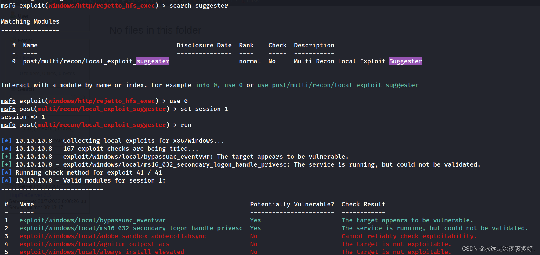Select row 1 'exploit/windows/local/bypassuac_eventvwr' in results table
This screenshot has width=540, height=255.
click(x=92, y=220)
